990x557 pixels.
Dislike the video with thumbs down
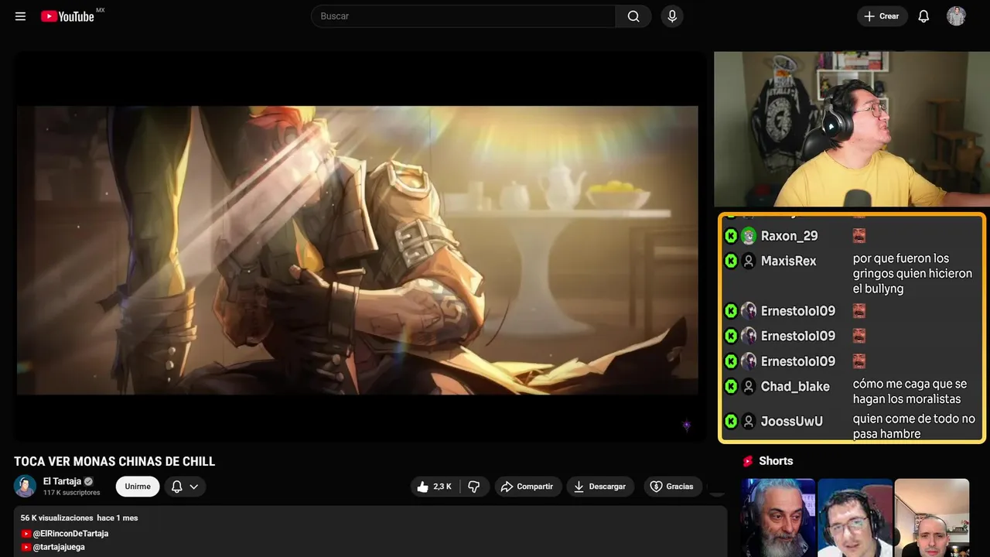(474, 487)
